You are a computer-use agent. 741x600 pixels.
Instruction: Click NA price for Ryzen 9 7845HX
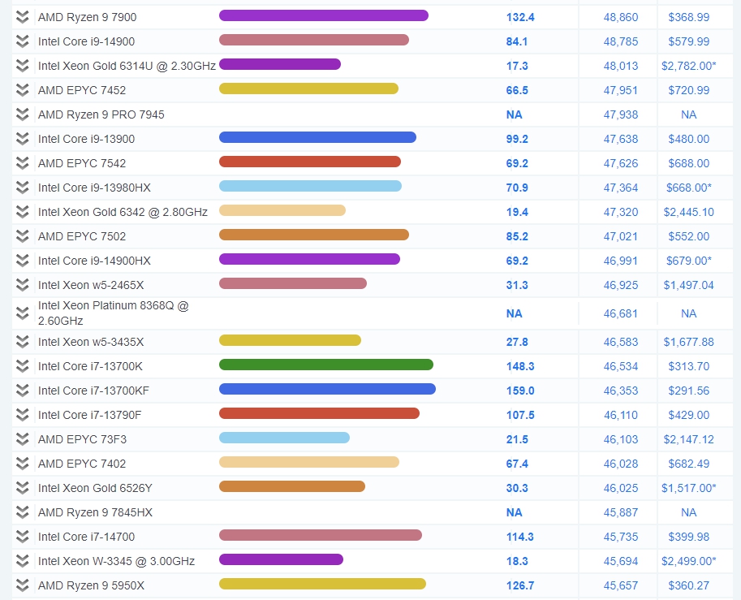(x=688, y=512)
